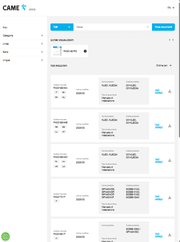Open the Tutti search scope dropdown

point(62,27)
